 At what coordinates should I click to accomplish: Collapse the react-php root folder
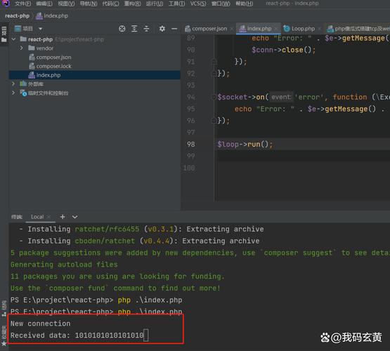pos(13,39)
